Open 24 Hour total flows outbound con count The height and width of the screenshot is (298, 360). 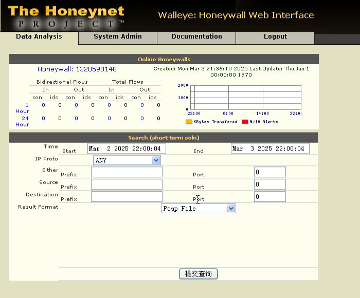[142, 118]
